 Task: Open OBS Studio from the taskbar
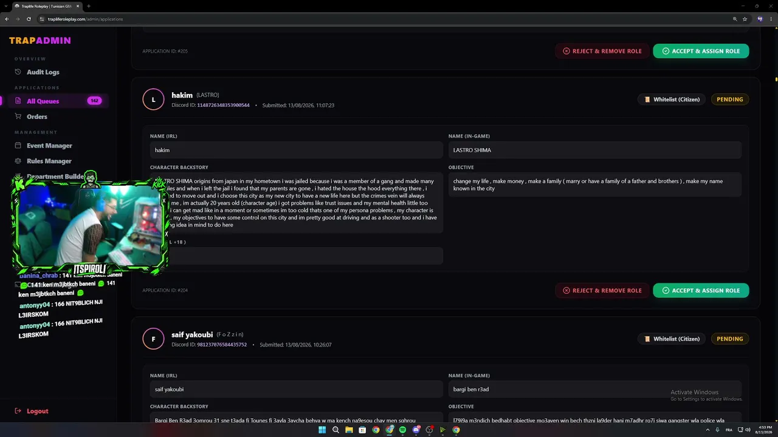coord(429,430)
